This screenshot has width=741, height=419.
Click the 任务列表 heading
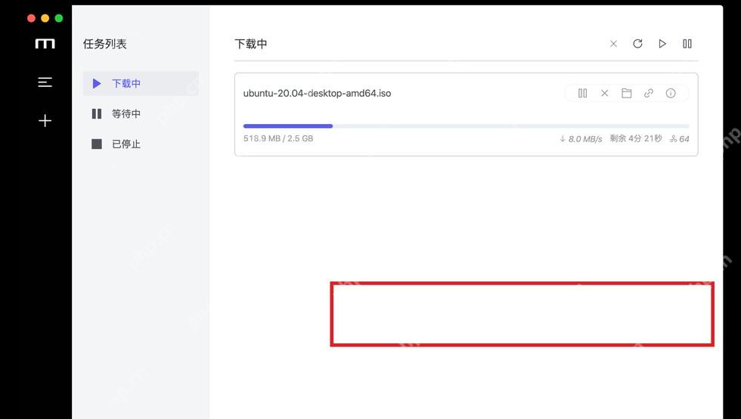(x=105, y=44)
